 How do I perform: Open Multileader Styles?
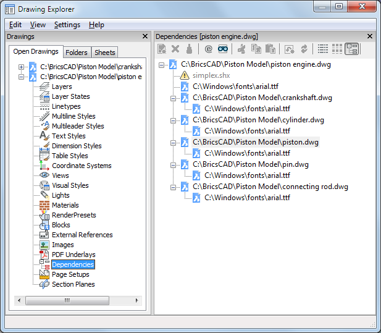click(x=78, y=126)
